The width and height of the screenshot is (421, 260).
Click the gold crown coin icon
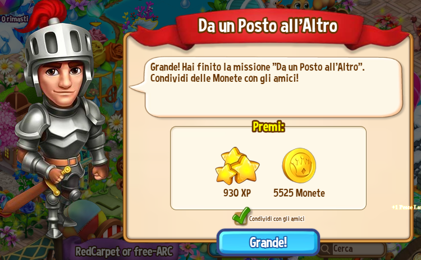click(299, 165)
